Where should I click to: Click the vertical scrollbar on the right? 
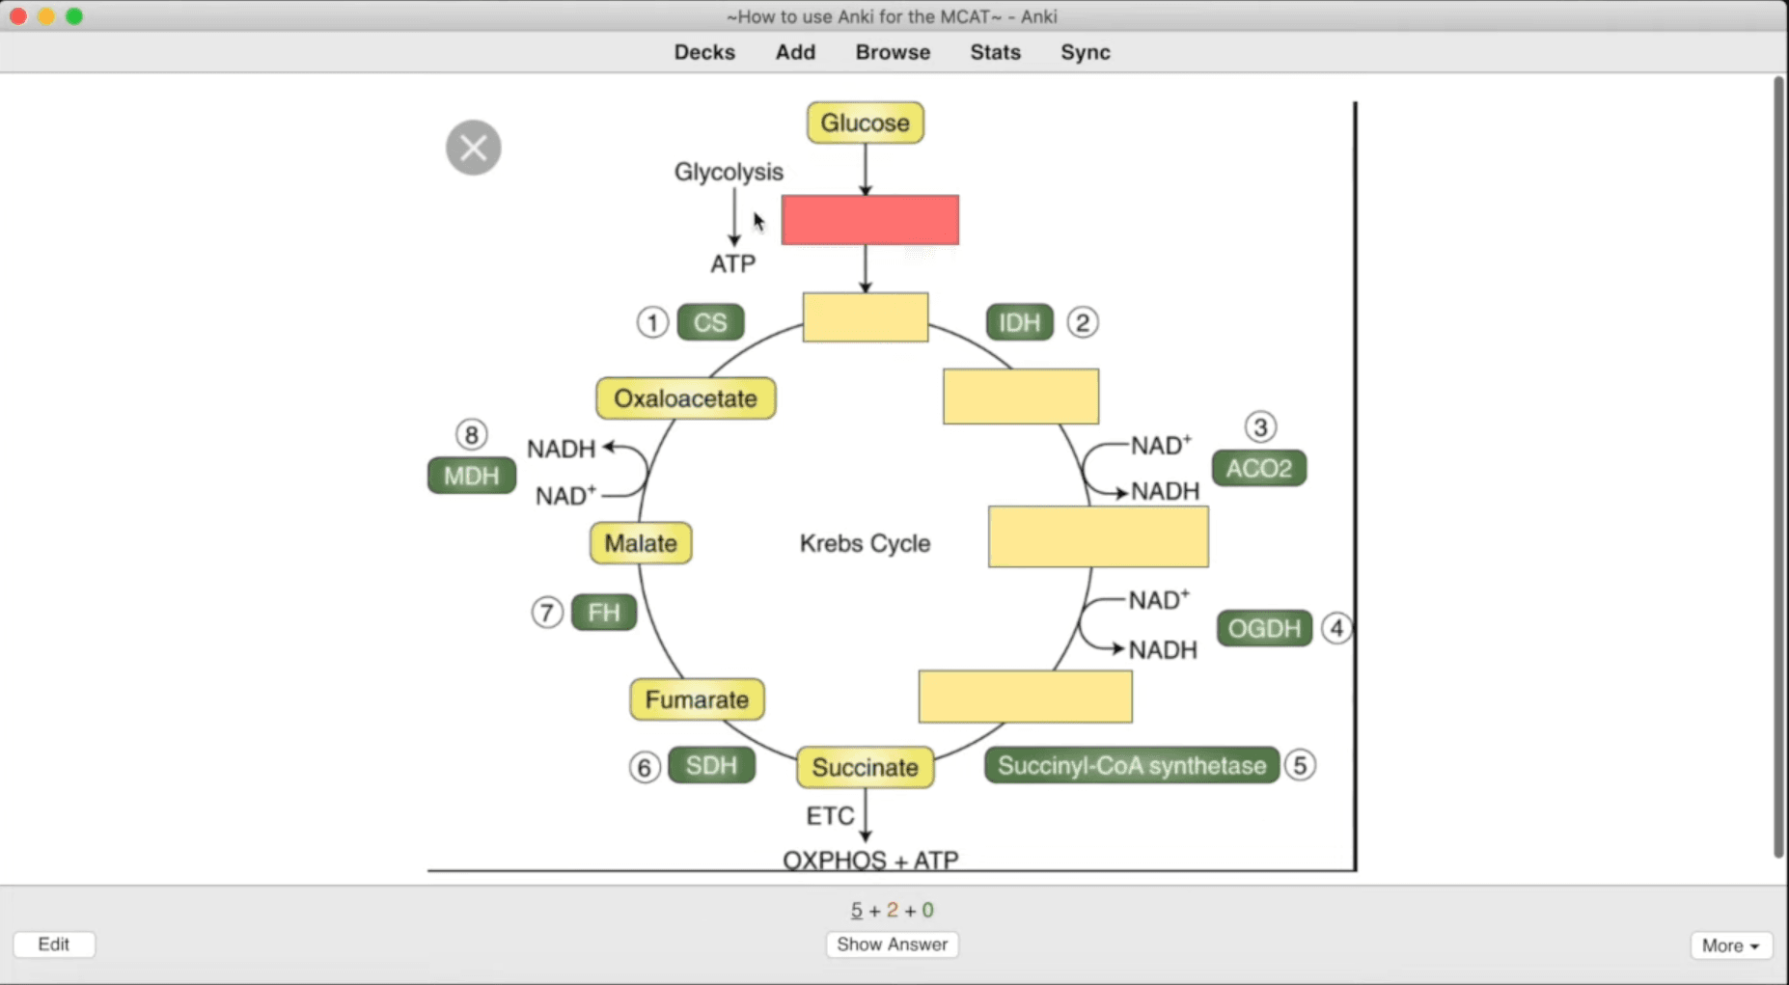click(x=1778, y=468)
